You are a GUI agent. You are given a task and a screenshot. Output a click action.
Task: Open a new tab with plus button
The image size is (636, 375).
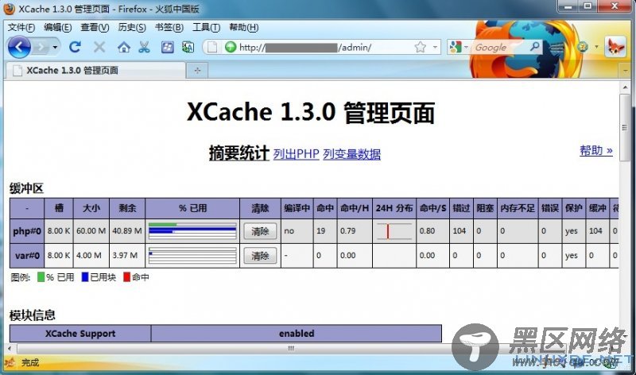pos(197,71)
